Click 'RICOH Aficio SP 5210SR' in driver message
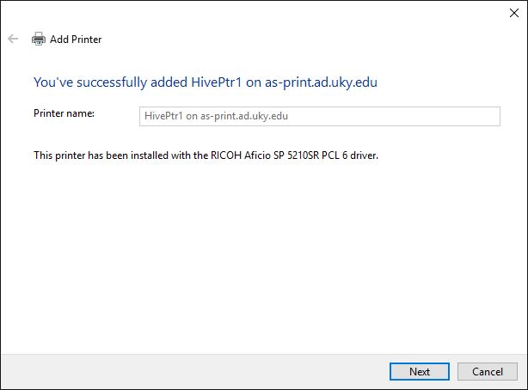 265,155
